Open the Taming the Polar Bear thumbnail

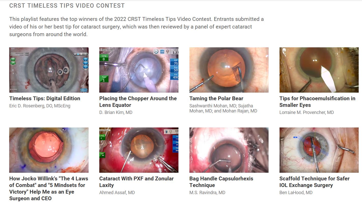click(229, 70)
